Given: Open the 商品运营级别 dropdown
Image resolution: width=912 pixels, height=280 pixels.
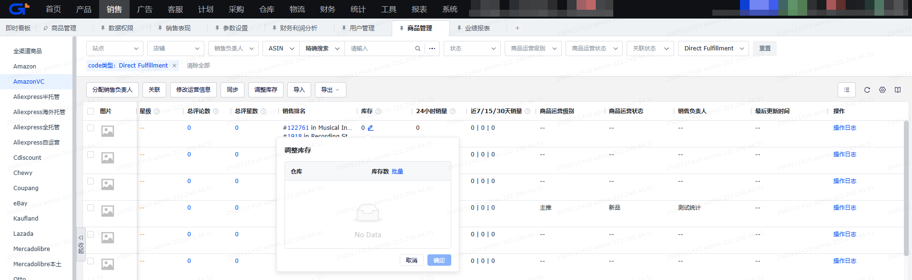Looking at the screenshot, I should [533, 48].
